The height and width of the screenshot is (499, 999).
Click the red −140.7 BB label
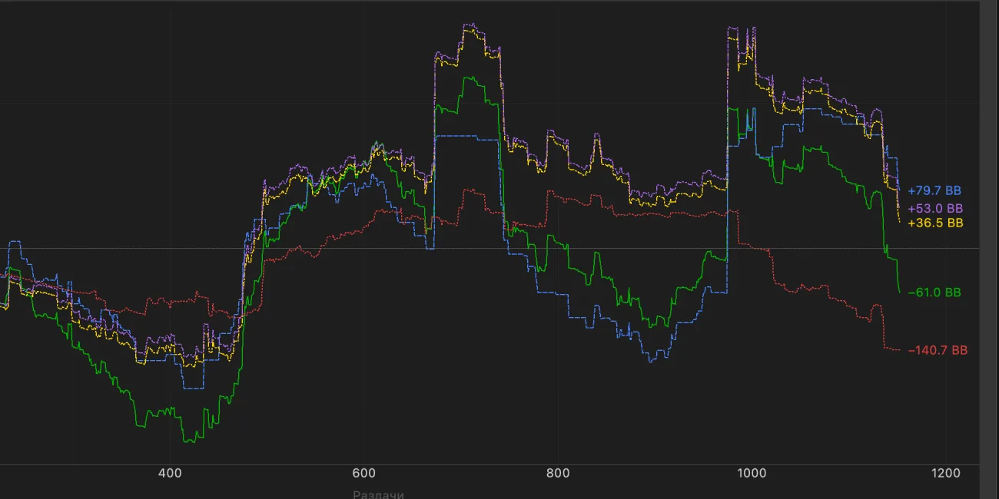point(938,350)
